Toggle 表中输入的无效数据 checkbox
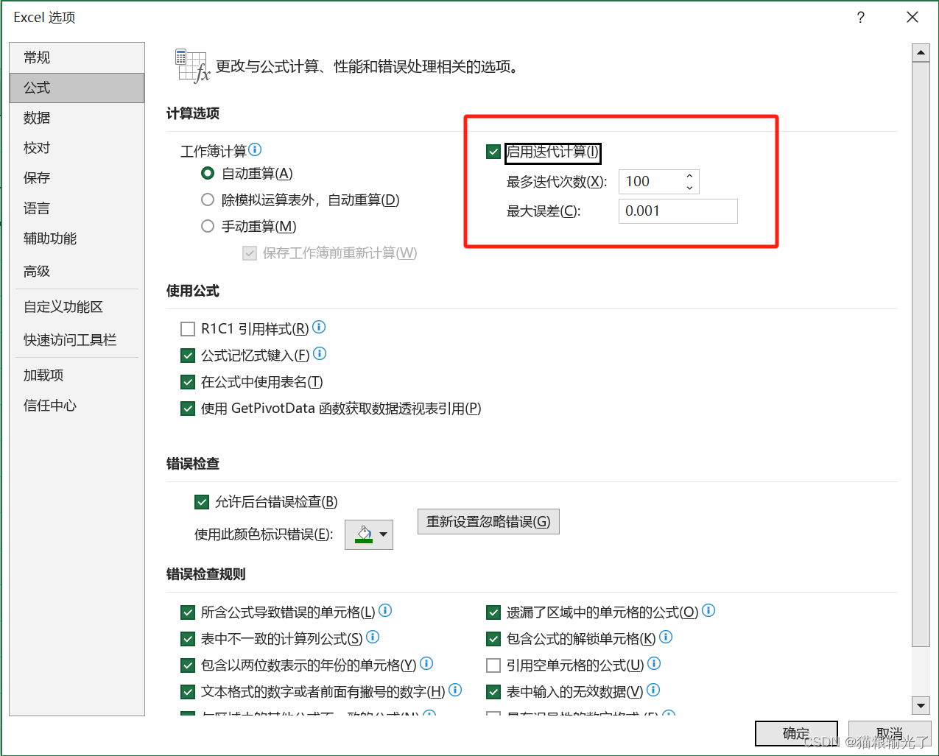The height and width of the screenshot is (756, 939). click(x=493, y=692)
